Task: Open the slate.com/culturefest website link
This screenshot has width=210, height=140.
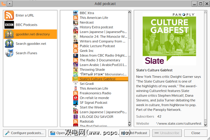Action: pyautogui.click(x=178, y=123)
